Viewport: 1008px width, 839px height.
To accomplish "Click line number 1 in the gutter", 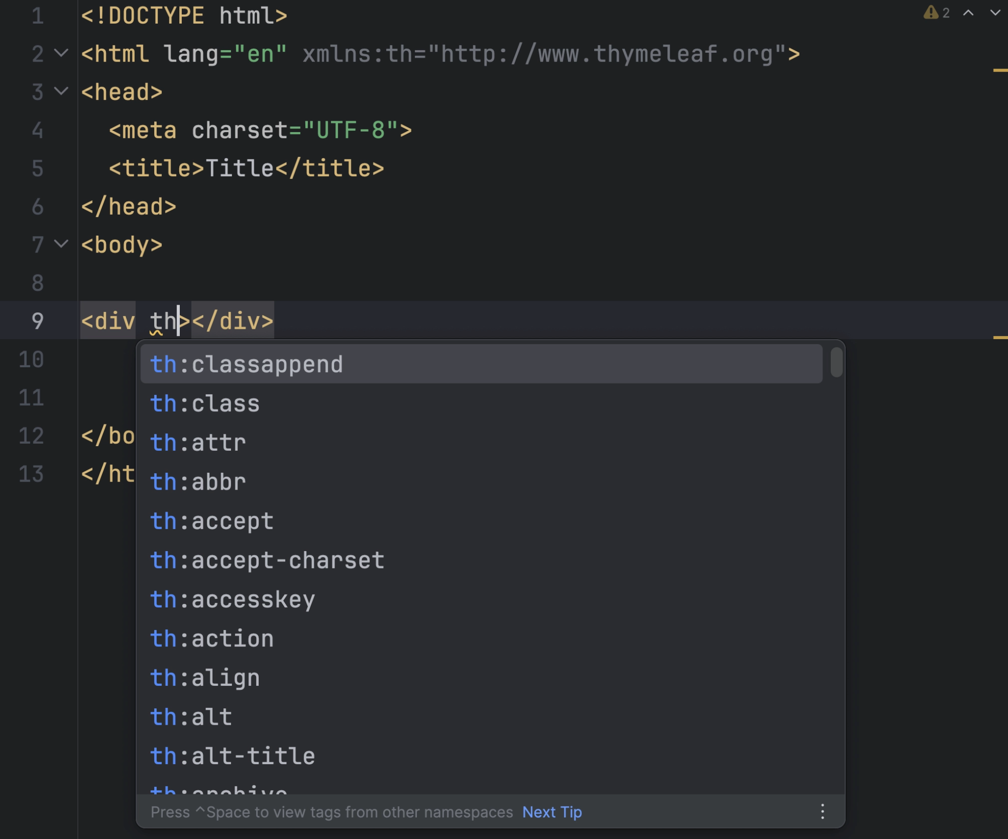I will tap(37, 15).
